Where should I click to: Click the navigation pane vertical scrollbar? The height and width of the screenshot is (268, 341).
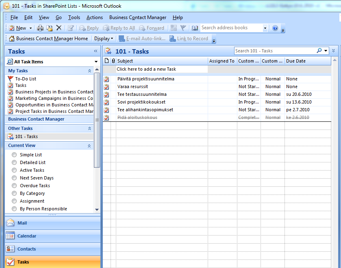coord(97,120)
